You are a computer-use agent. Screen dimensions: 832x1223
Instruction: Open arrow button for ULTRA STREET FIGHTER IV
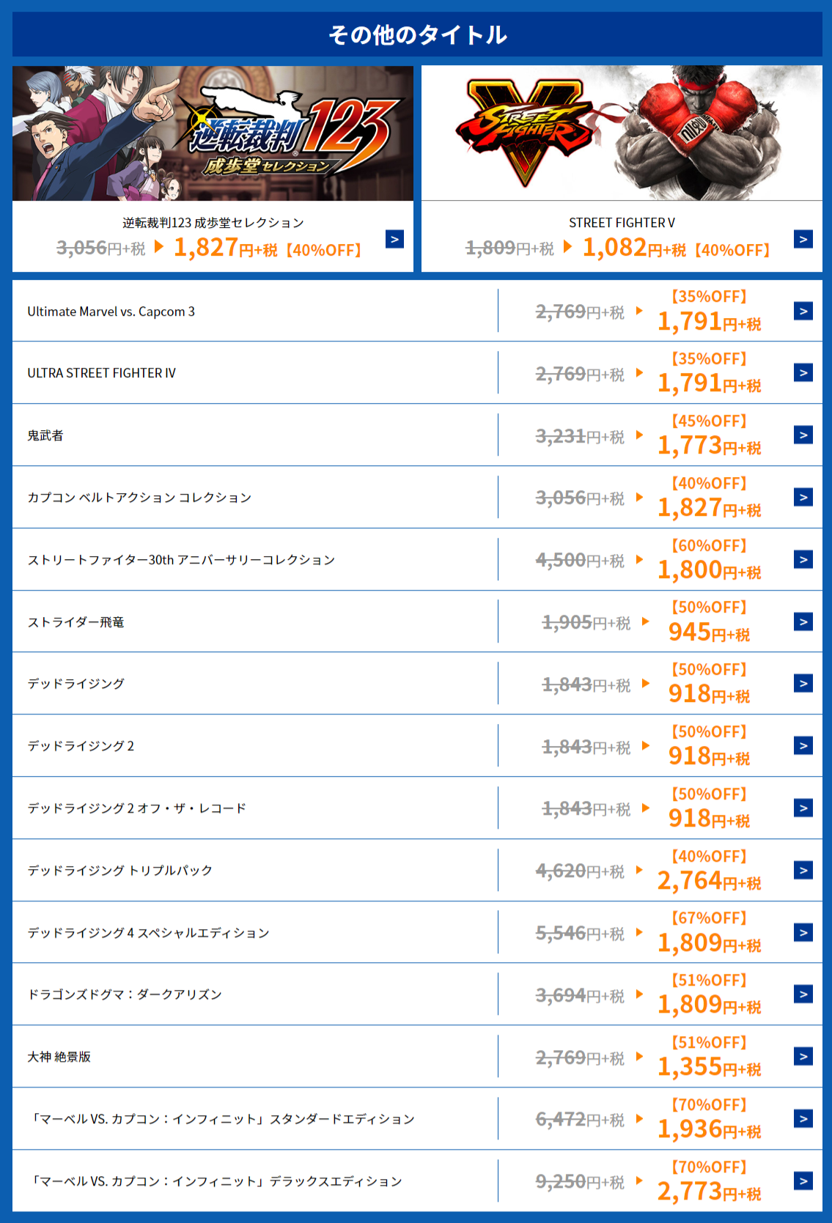(x=803, y=373)
